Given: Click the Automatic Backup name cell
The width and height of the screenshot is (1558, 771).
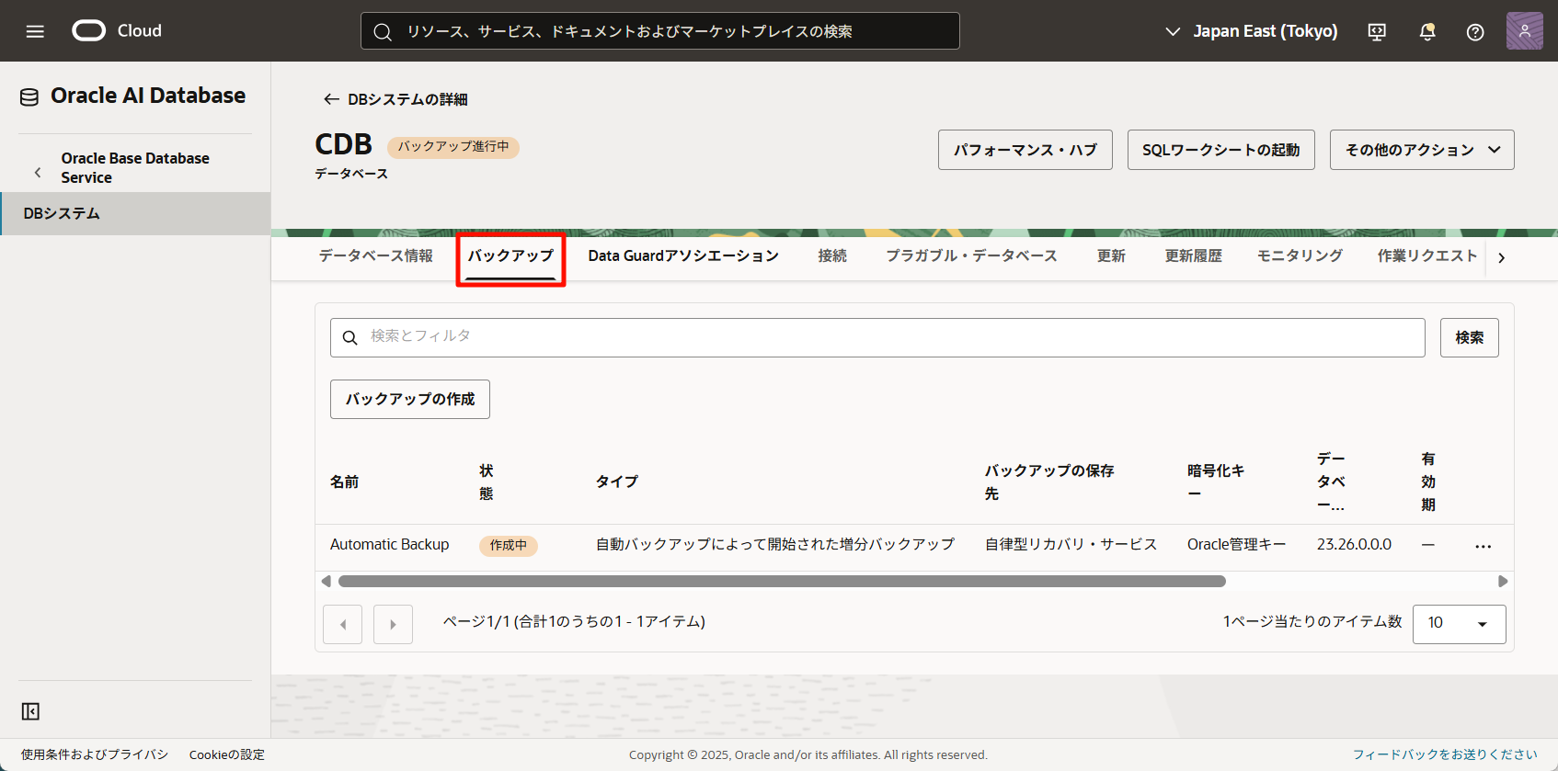Looking at the screenshot, I should 390,545.
